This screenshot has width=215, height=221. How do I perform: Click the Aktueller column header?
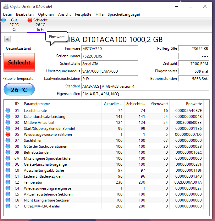click(113, 104)
